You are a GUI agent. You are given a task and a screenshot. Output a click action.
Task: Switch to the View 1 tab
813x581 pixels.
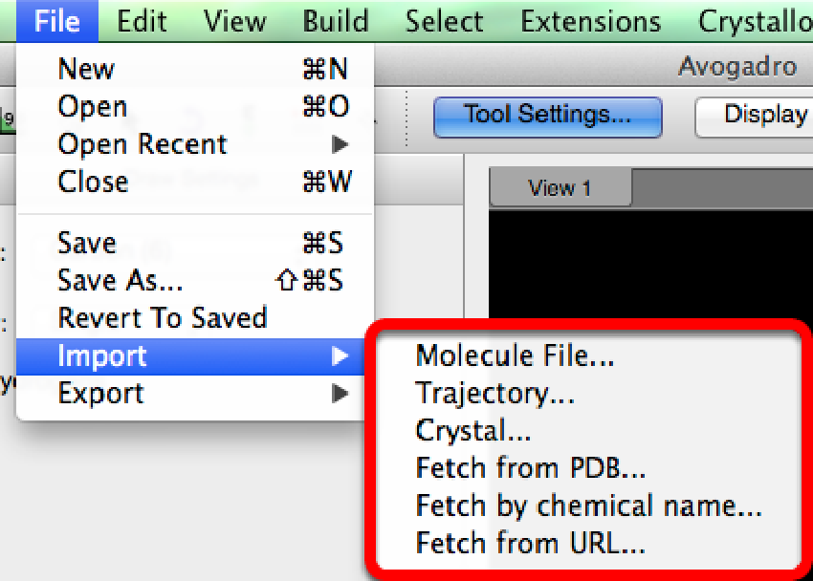click(560, 188)
